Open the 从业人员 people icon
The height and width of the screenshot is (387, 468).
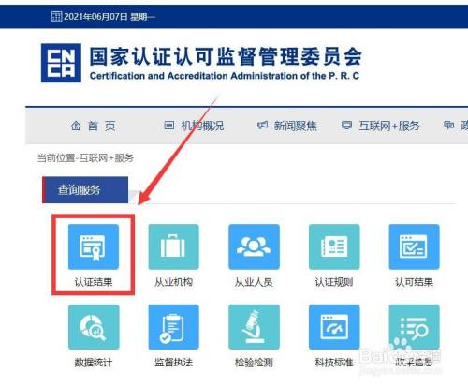click(254, 246)
